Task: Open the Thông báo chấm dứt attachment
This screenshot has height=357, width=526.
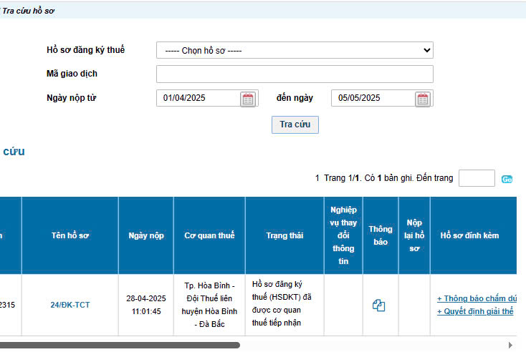Action: (477, 298)
